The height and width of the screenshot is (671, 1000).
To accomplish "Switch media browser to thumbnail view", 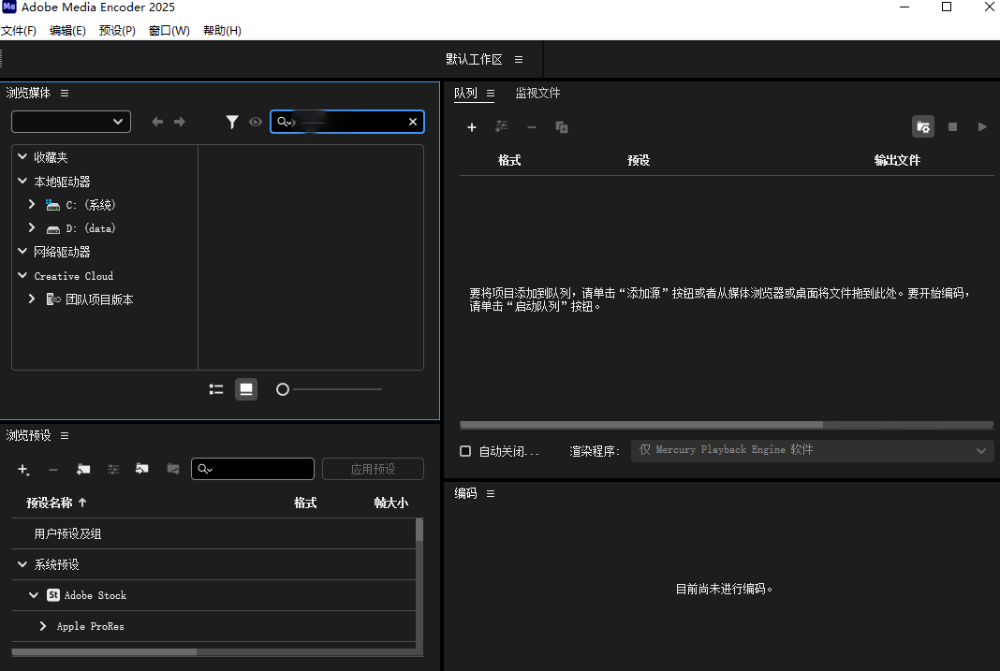I will pos(246,389).
